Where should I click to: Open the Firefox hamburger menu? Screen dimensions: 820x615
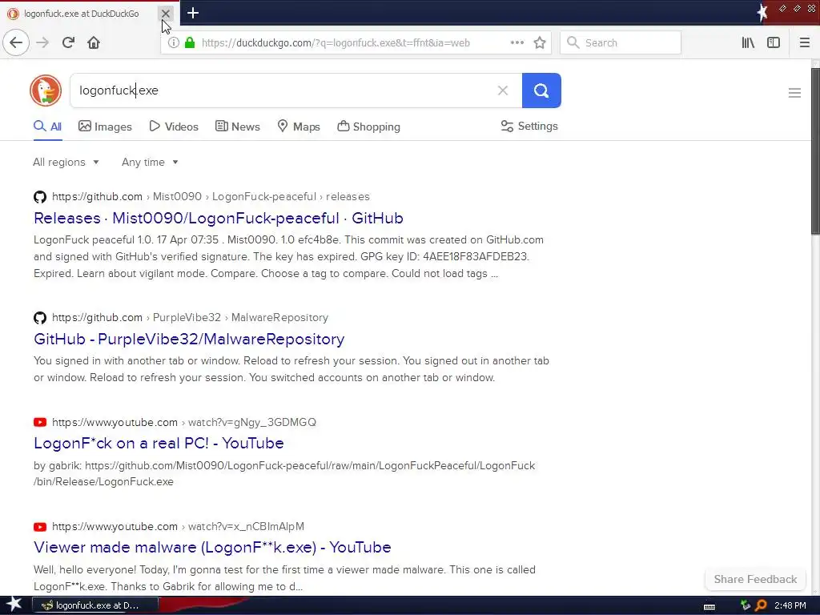(805, 42)
